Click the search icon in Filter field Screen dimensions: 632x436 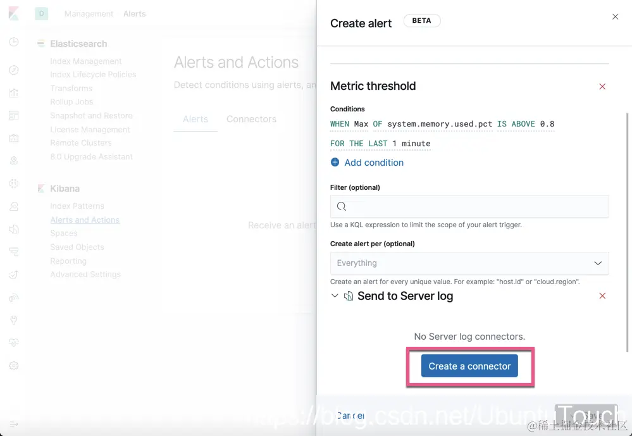[342, 206]
